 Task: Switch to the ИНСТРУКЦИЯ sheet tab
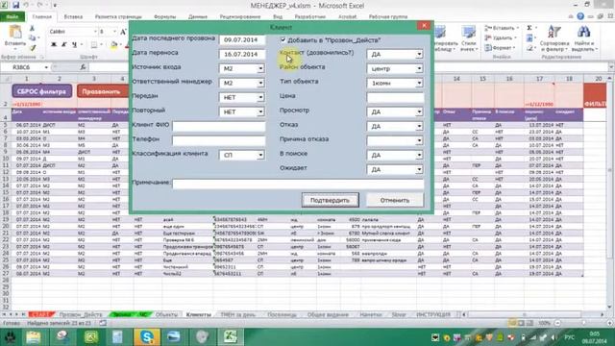[433, 314]
